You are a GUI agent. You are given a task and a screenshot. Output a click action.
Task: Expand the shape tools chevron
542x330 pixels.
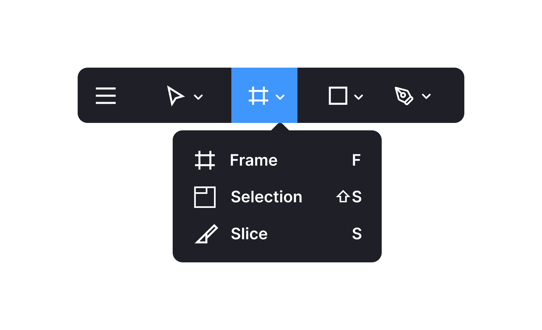point(359,97)
